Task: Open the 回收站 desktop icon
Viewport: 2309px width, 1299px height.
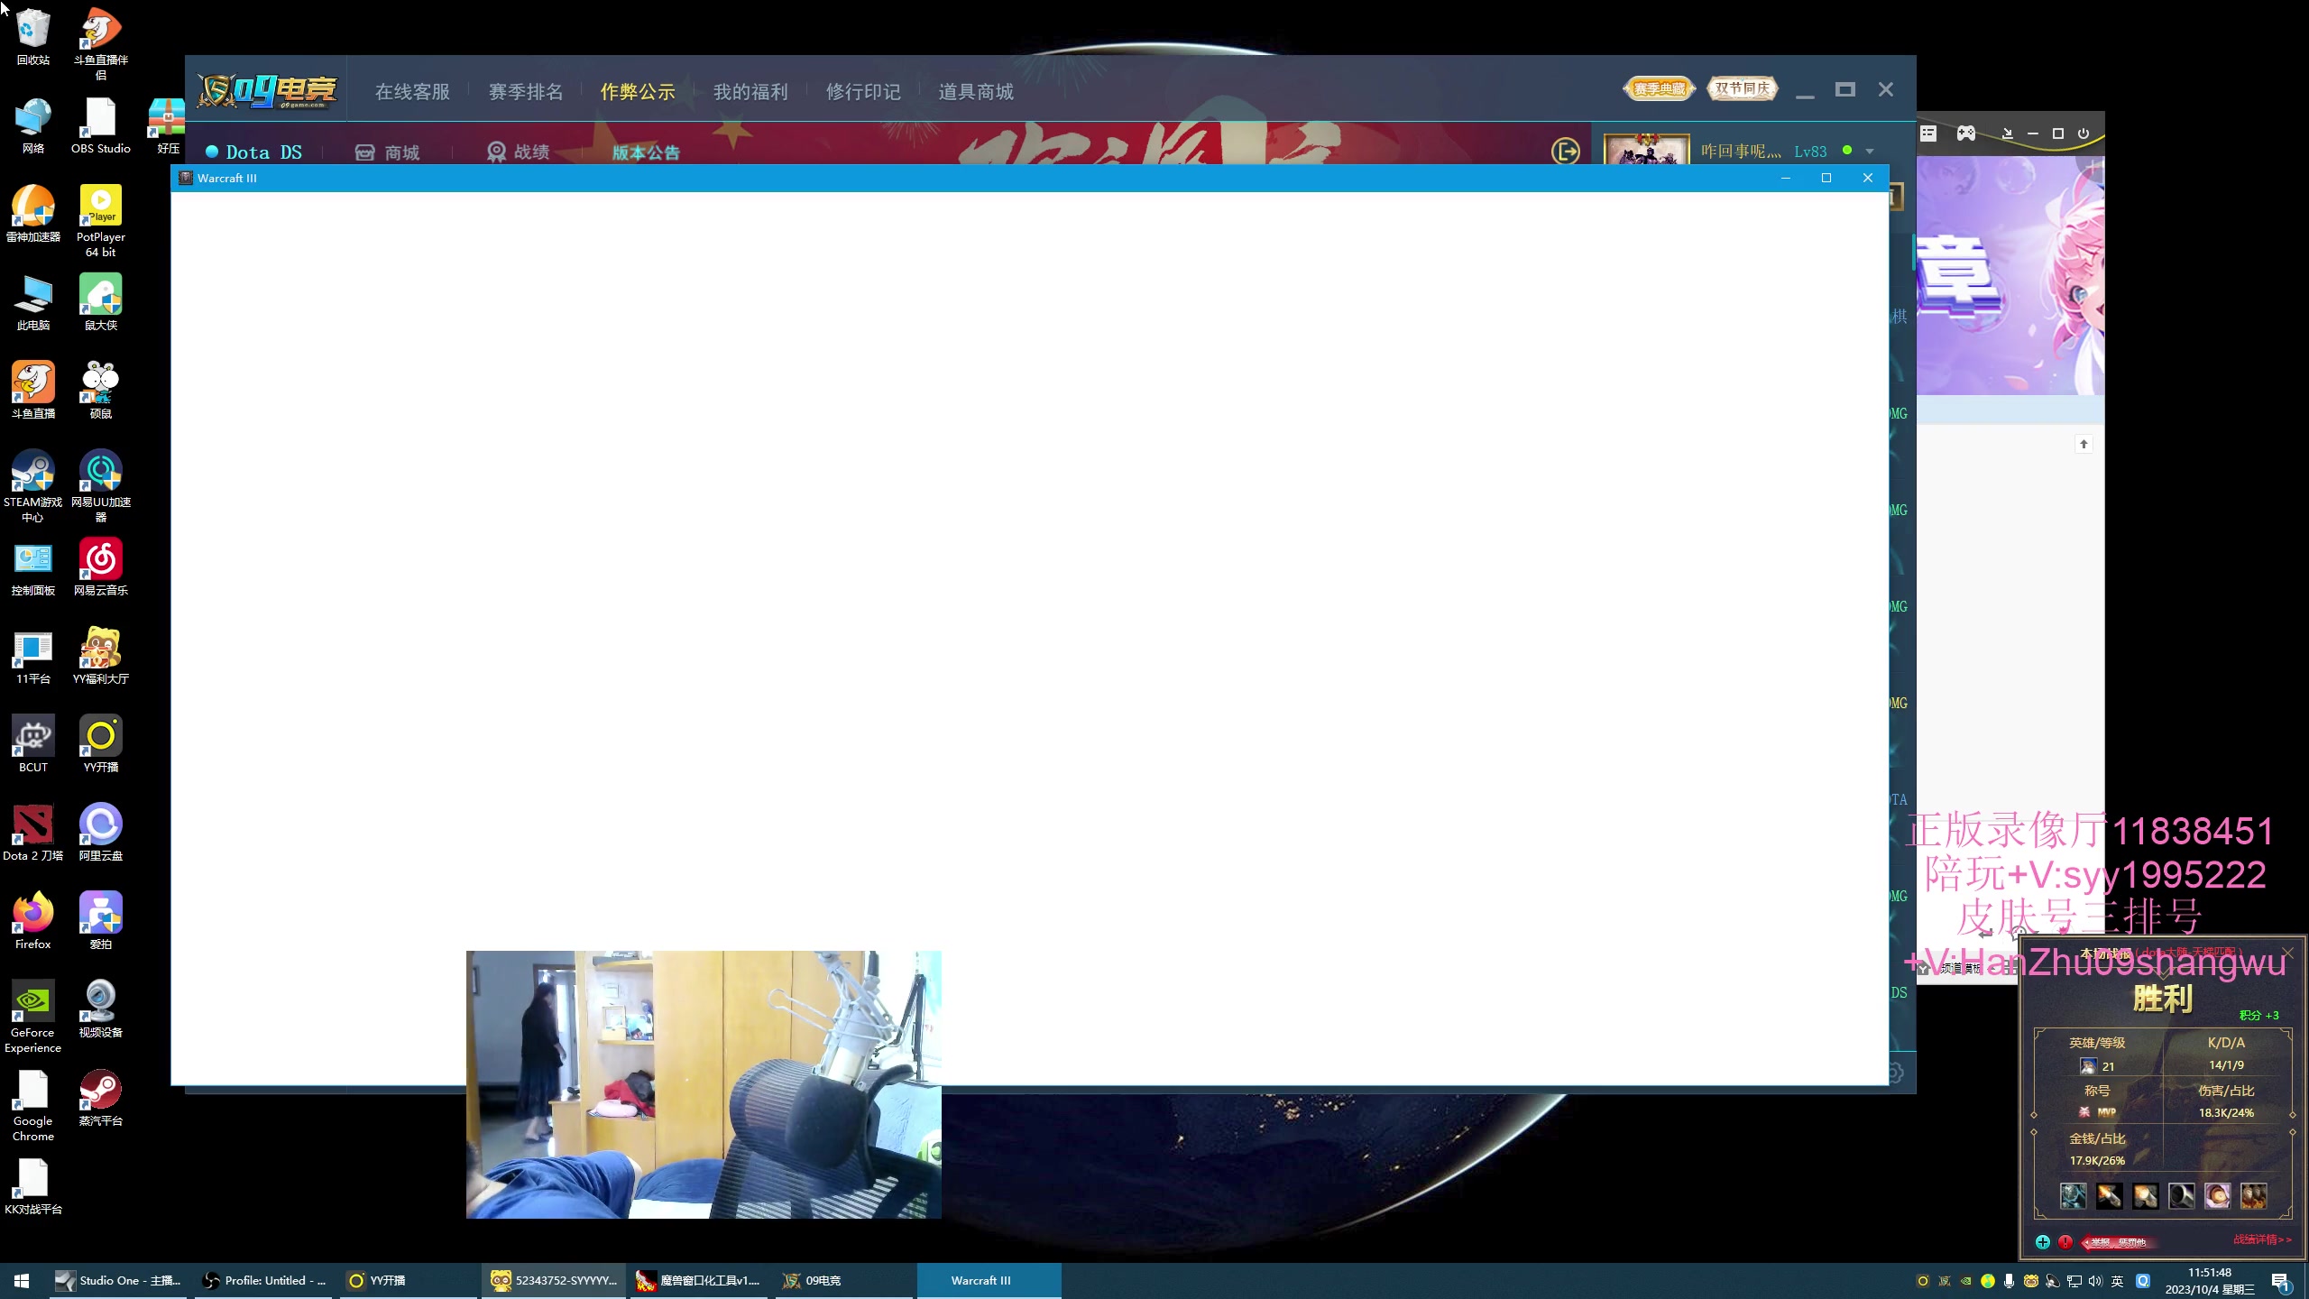Action: pos(32,37)
